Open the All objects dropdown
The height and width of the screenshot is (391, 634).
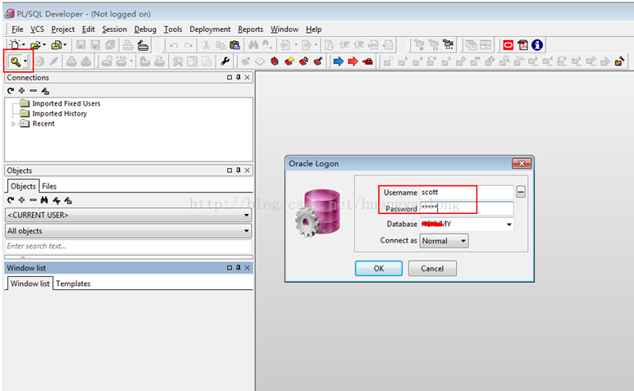click(x=246, y=230)
